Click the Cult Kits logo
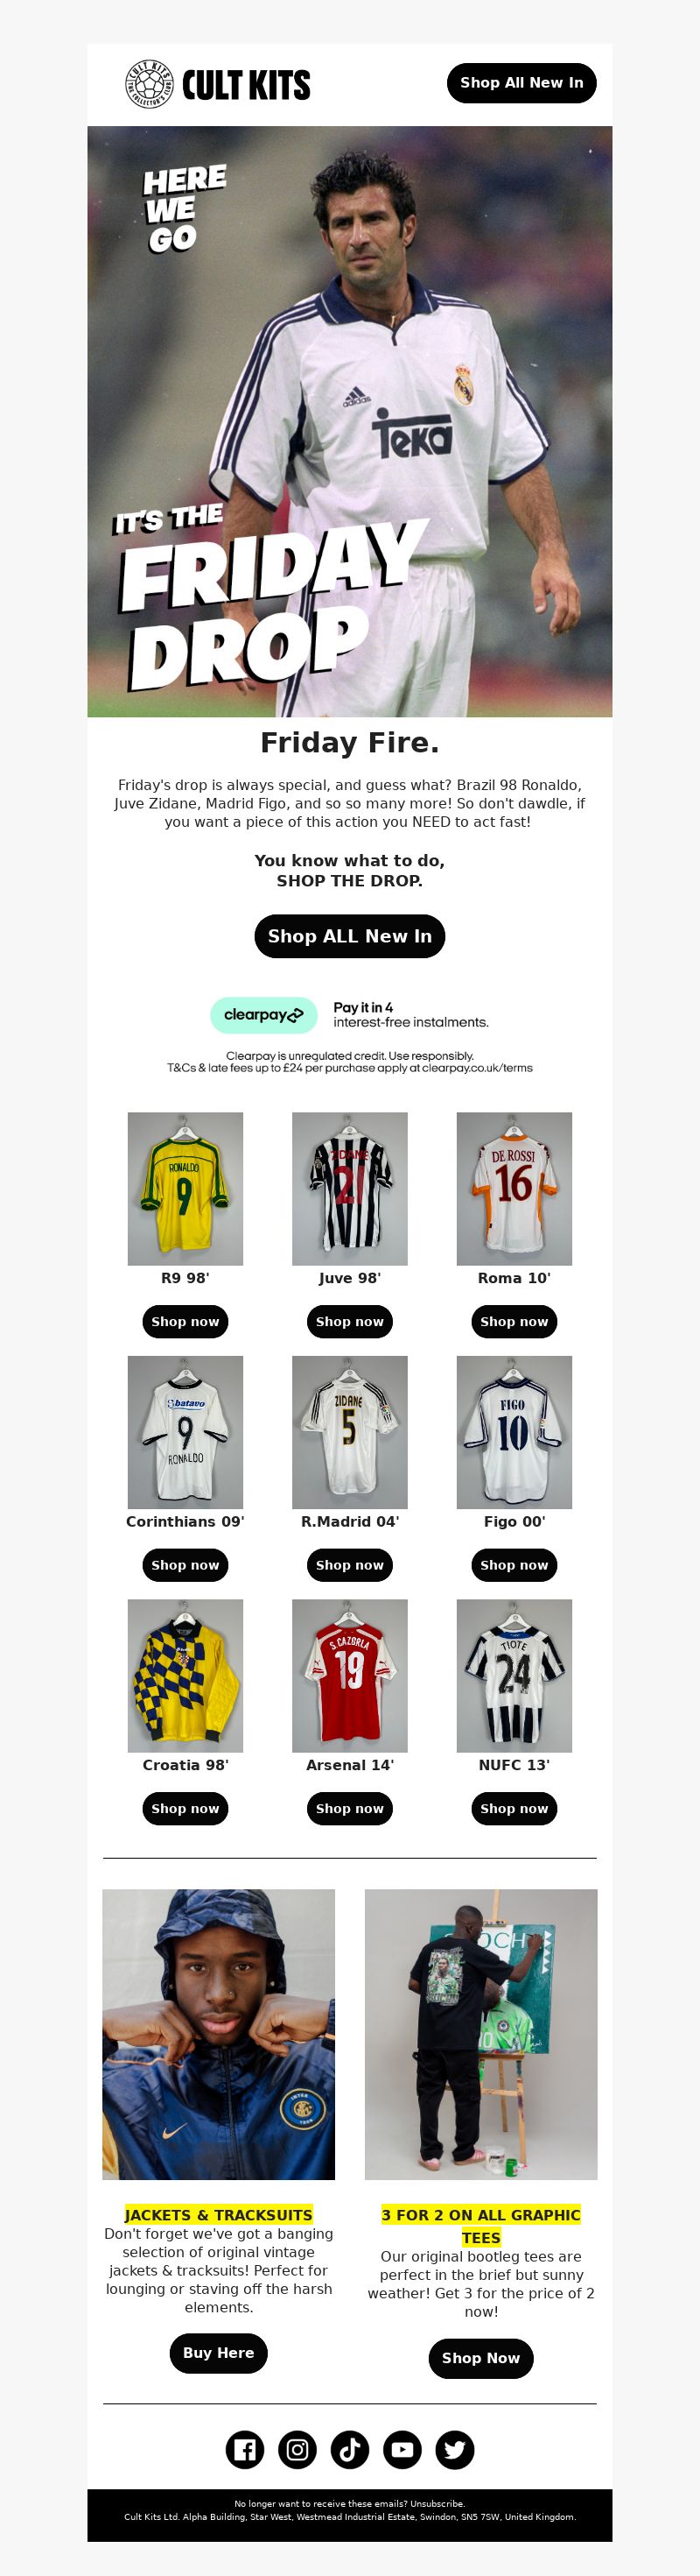Viewport: 700px width, 2576px height. (218, 84)
